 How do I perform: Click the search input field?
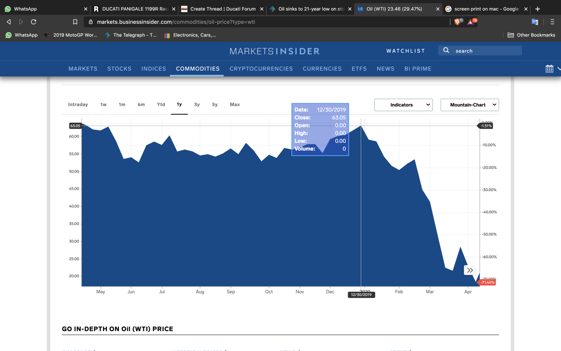click(486, 51)
